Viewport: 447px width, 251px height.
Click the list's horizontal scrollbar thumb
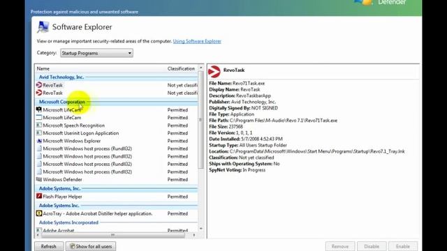click(x=113, y=235)
